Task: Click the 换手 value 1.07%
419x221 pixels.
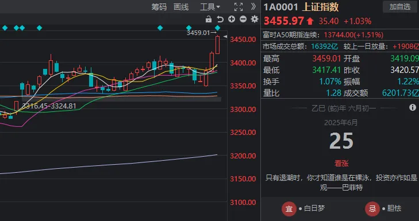Action: tap(330, 82)
